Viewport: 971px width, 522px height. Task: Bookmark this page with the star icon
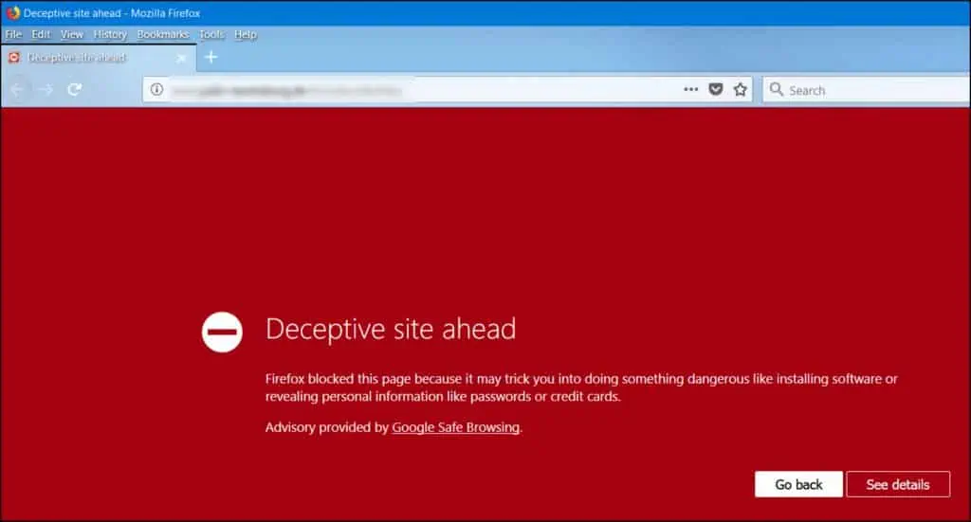point(741,89)
